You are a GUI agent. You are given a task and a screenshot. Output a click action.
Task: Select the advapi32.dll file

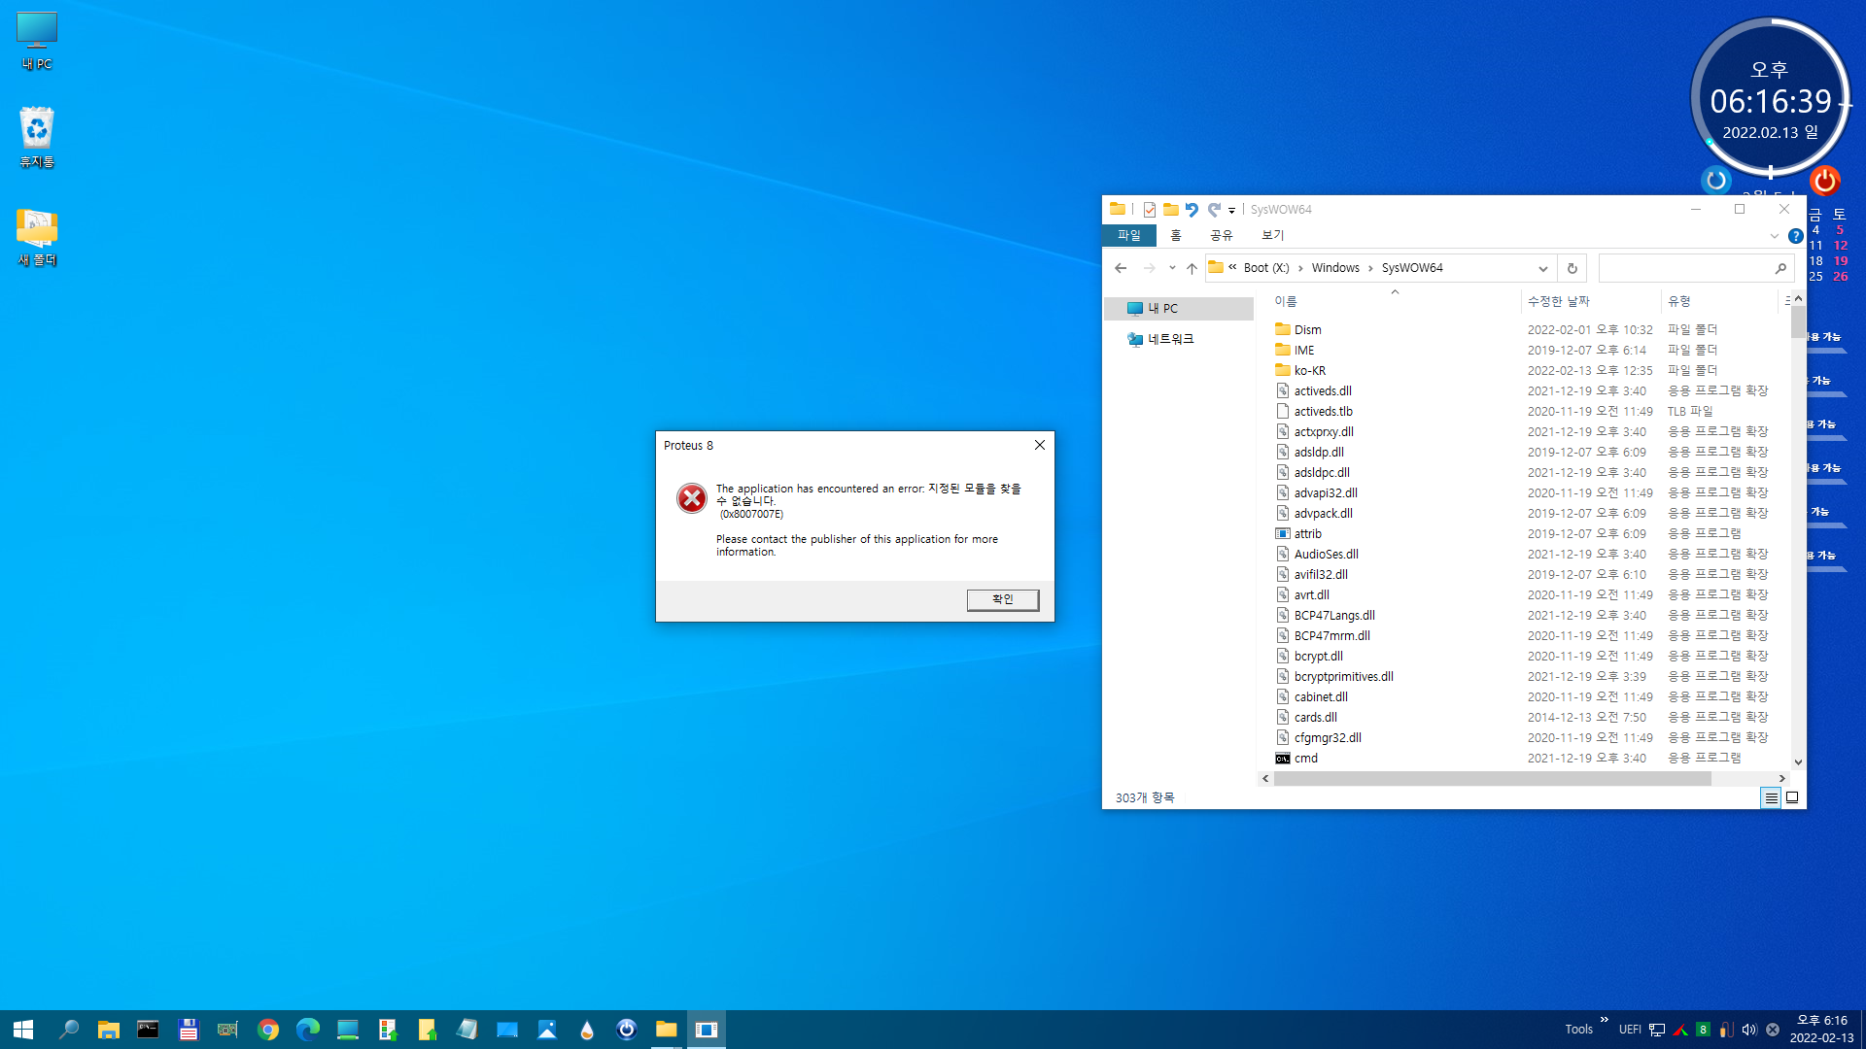1326,492
